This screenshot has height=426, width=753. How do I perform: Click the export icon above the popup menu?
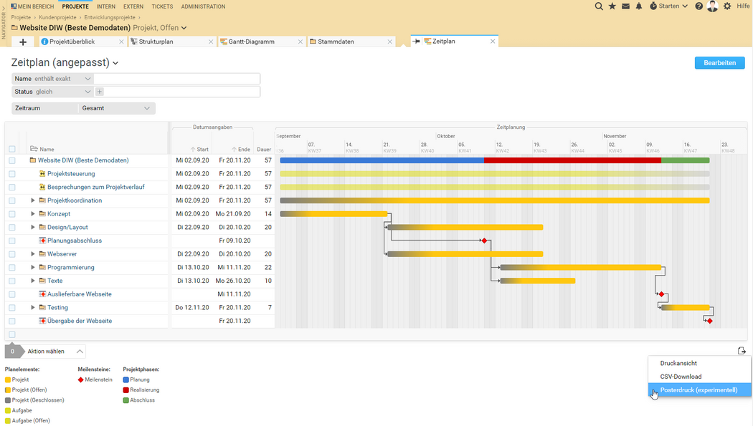tap(742, 350)
